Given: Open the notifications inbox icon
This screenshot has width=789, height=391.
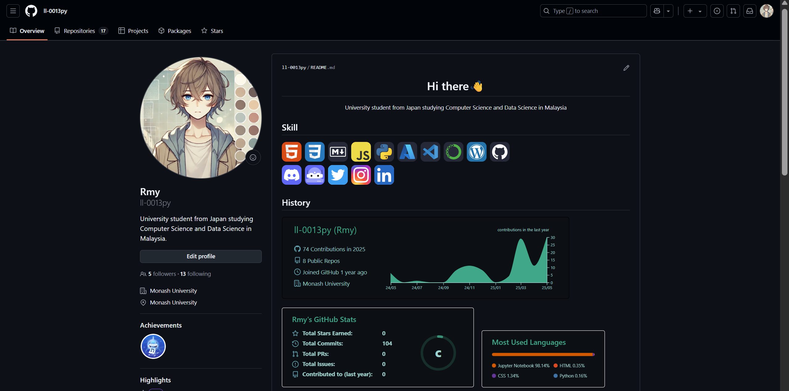Looking at the screenshot, I should point(750,11).
